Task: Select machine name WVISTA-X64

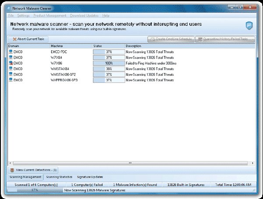Action: 60,69
